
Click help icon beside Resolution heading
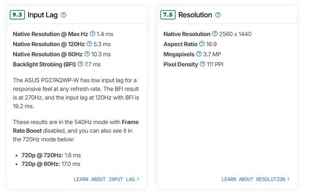pos(218,15)
